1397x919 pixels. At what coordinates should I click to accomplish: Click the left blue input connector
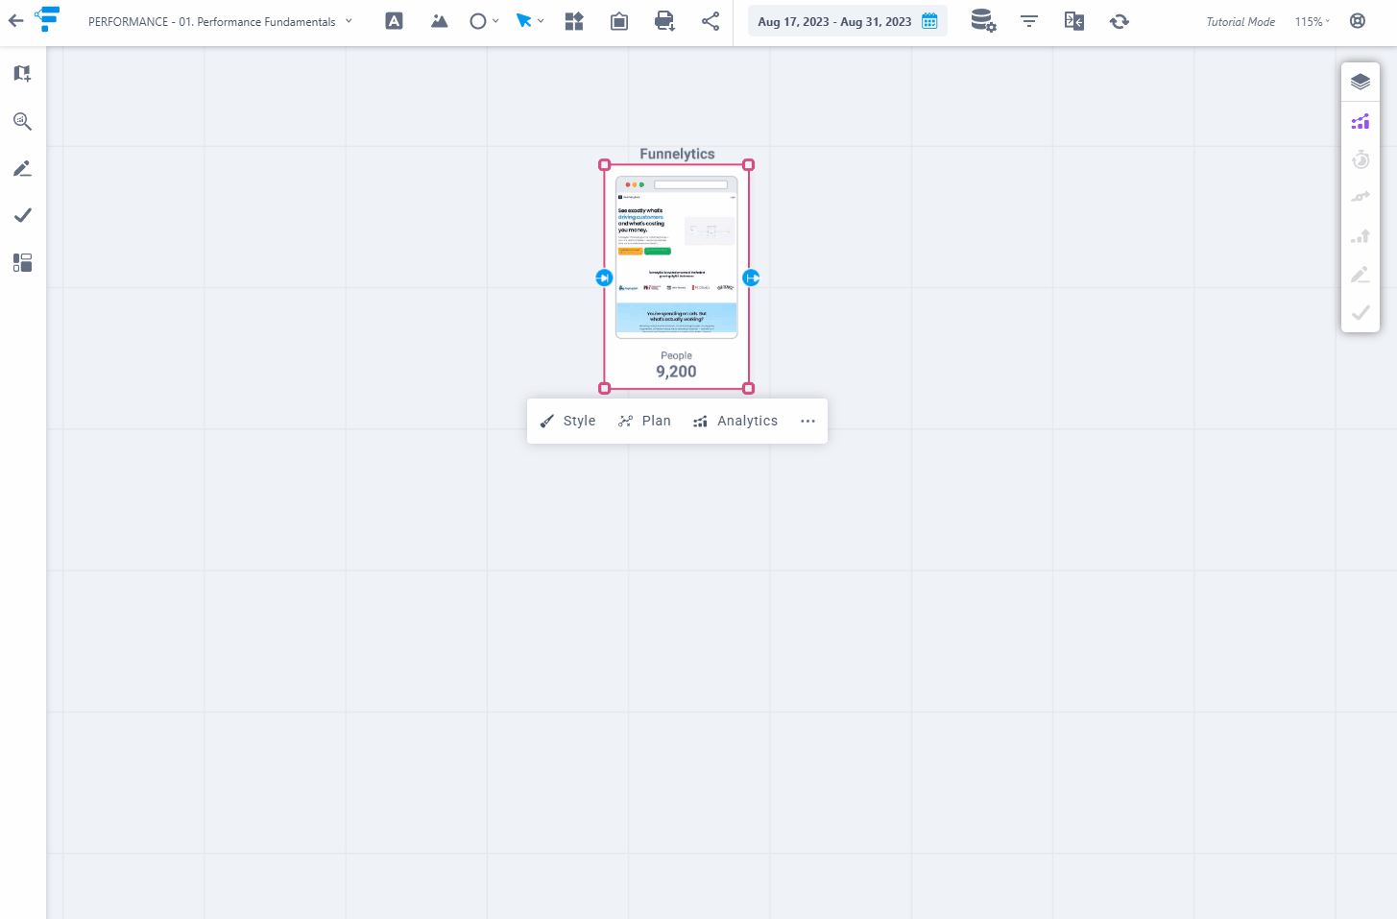pyautogui.click(x=604, y=278)
